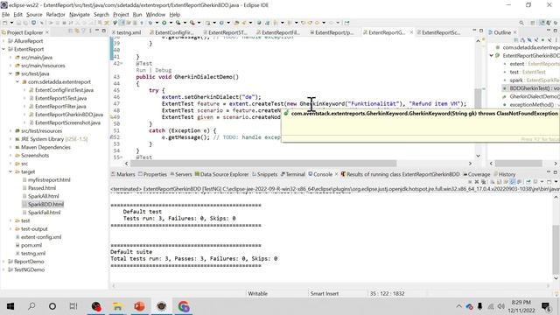Maximize the Project Explorer view
This screenshot has width=560, height=315.
coord(103,31)
